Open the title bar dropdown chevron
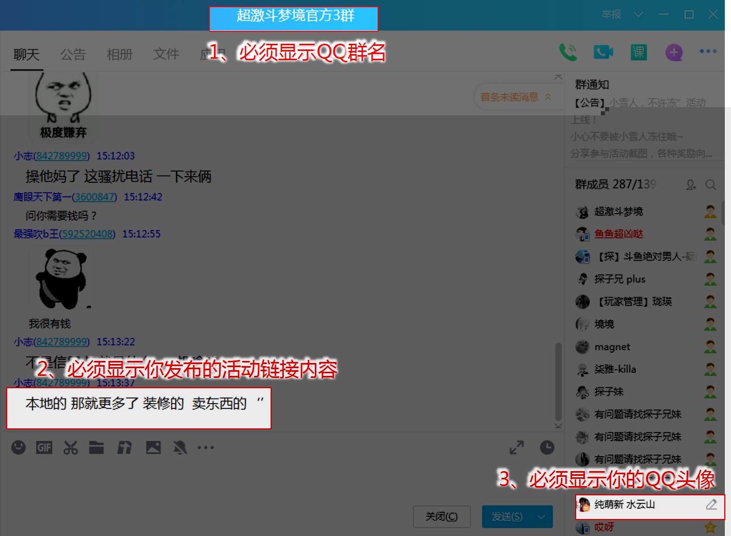Viewport: 731px width, 536px height. (638, 14)
